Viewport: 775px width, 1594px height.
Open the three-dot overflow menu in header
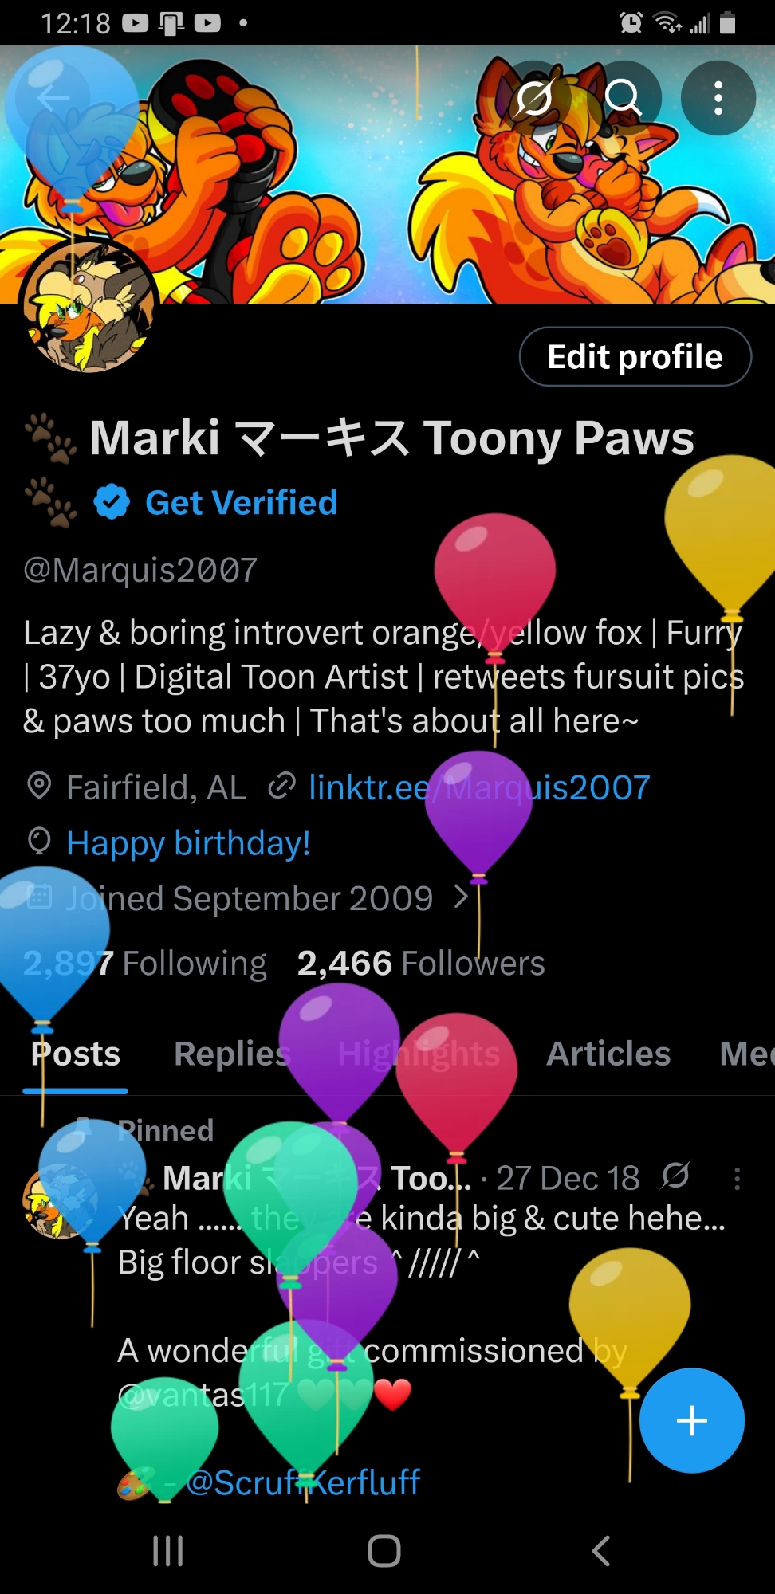click(x=718, y=98)
